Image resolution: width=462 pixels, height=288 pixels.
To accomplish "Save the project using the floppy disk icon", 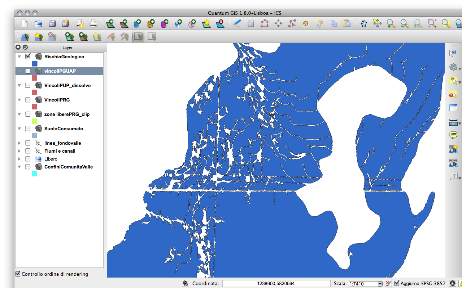I will point(52,24).
